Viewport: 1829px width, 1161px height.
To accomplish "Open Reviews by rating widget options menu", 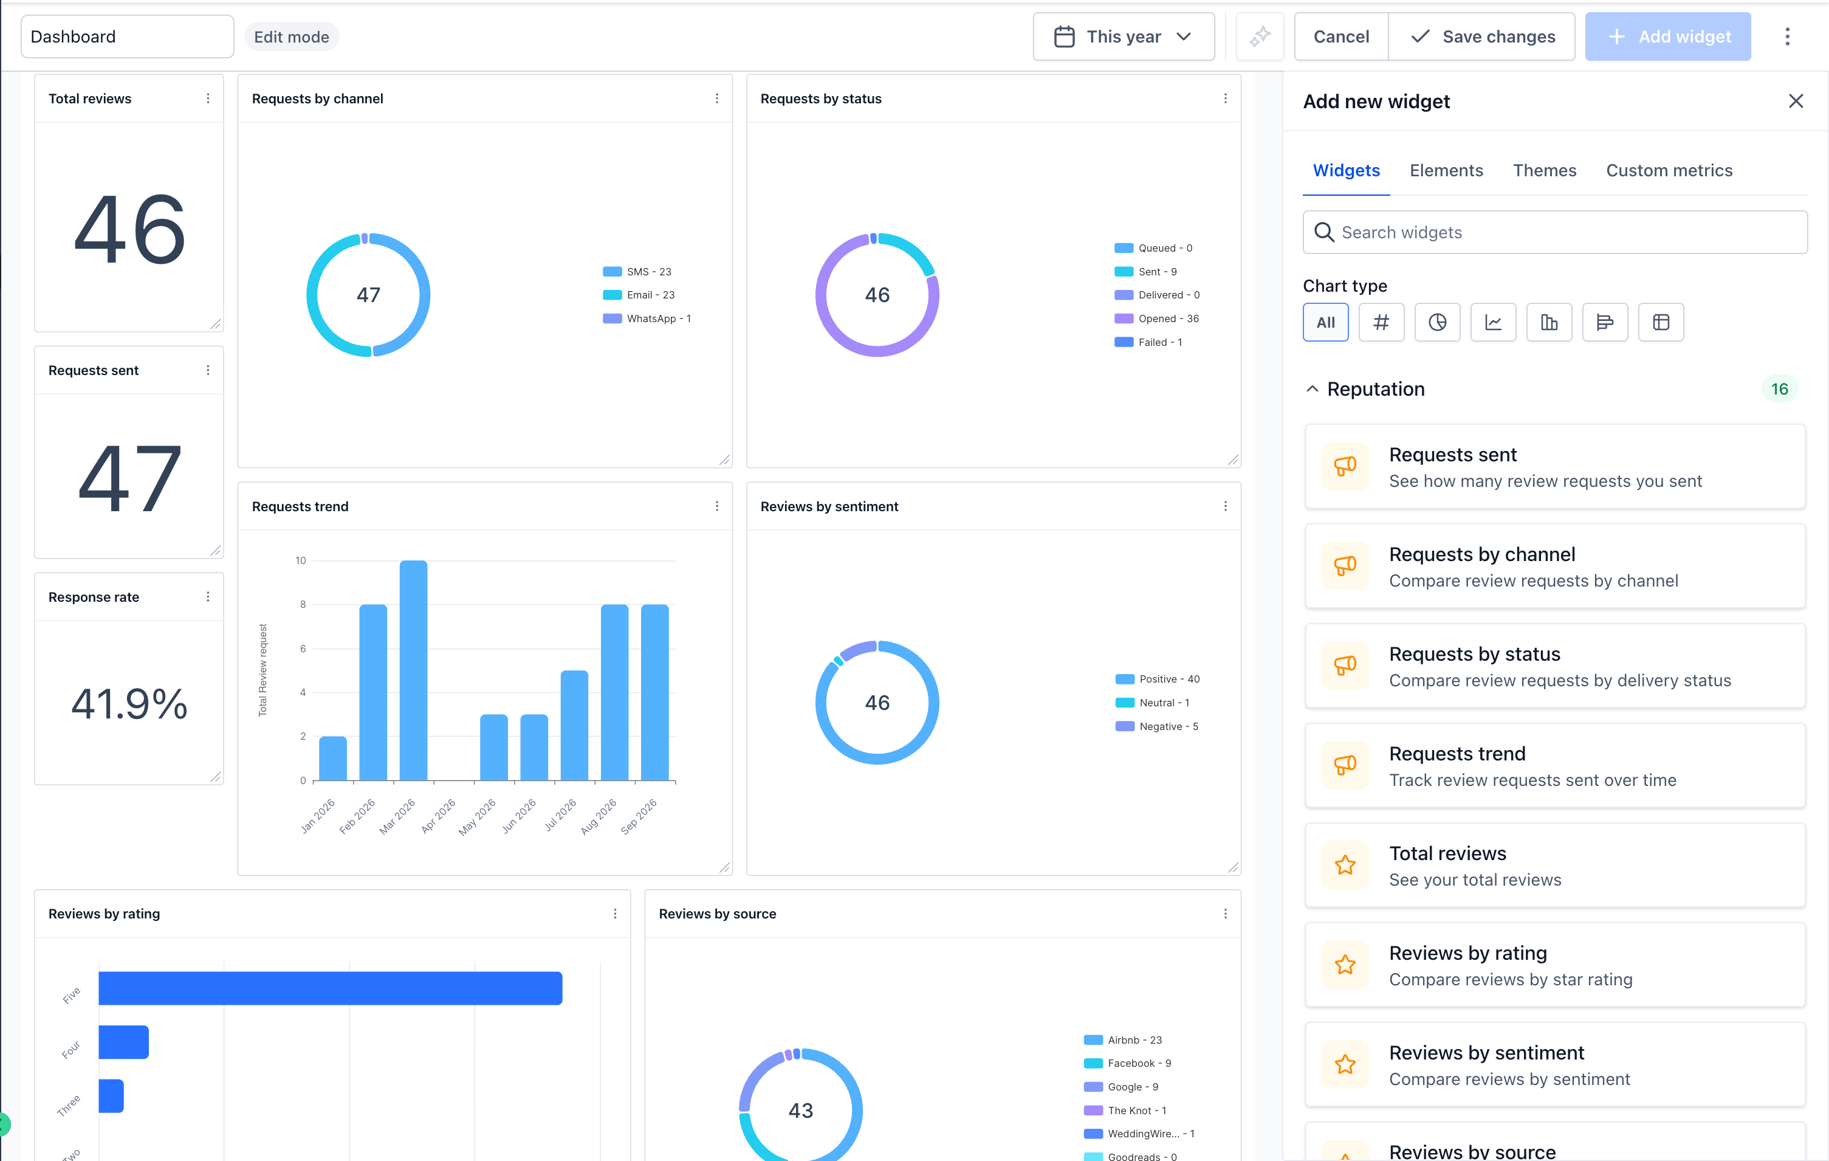I will (615, 913).
